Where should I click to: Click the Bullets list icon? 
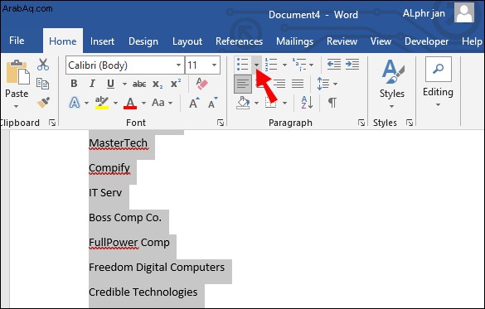[x=242, y=65]
